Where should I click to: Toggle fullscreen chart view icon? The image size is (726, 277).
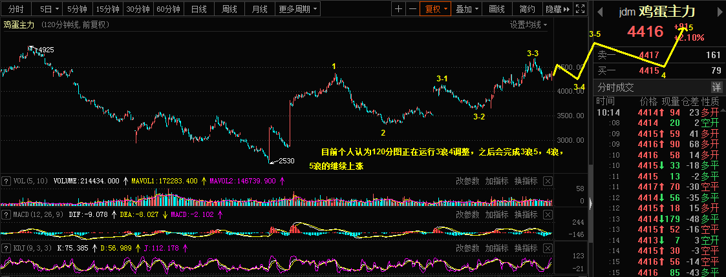(581, 9)
